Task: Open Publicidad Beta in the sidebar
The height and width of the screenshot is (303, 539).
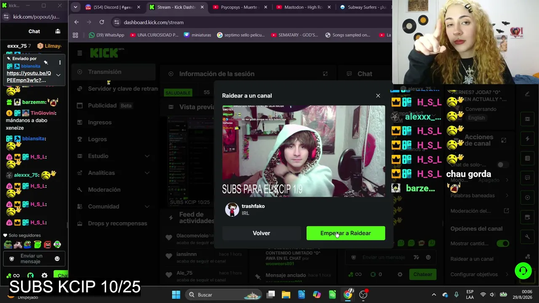Action: click(114, 106)
